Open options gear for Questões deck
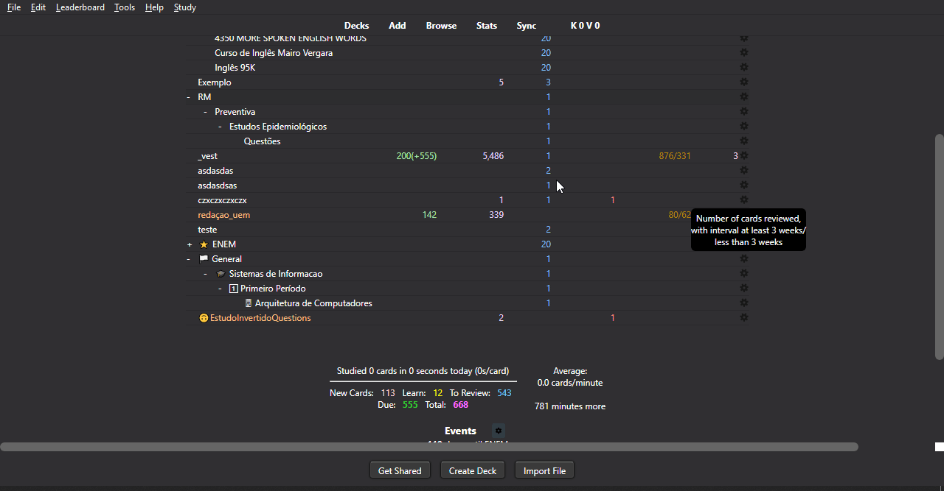 pos(744,141)
